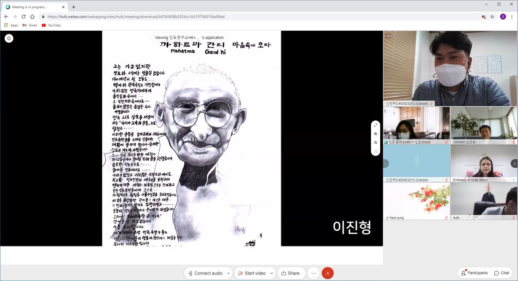Viewport: 518px width, 281px height.
Task: Open a new browser tab
Action: coord(73,7)
